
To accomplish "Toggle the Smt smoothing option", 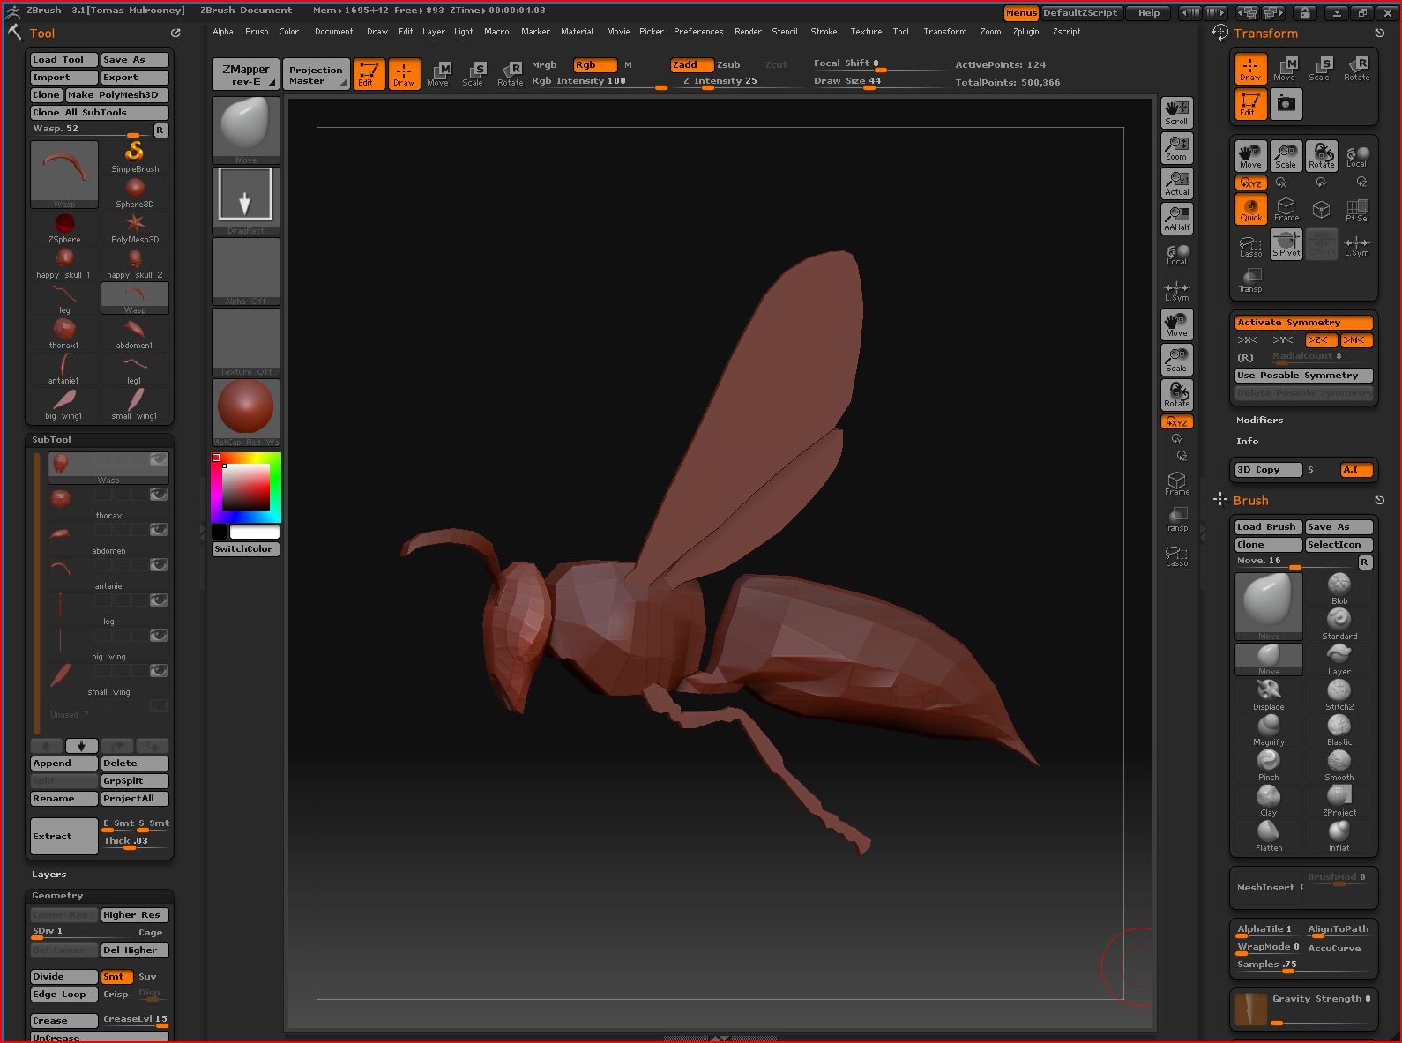I will click(x=116, y=977).
